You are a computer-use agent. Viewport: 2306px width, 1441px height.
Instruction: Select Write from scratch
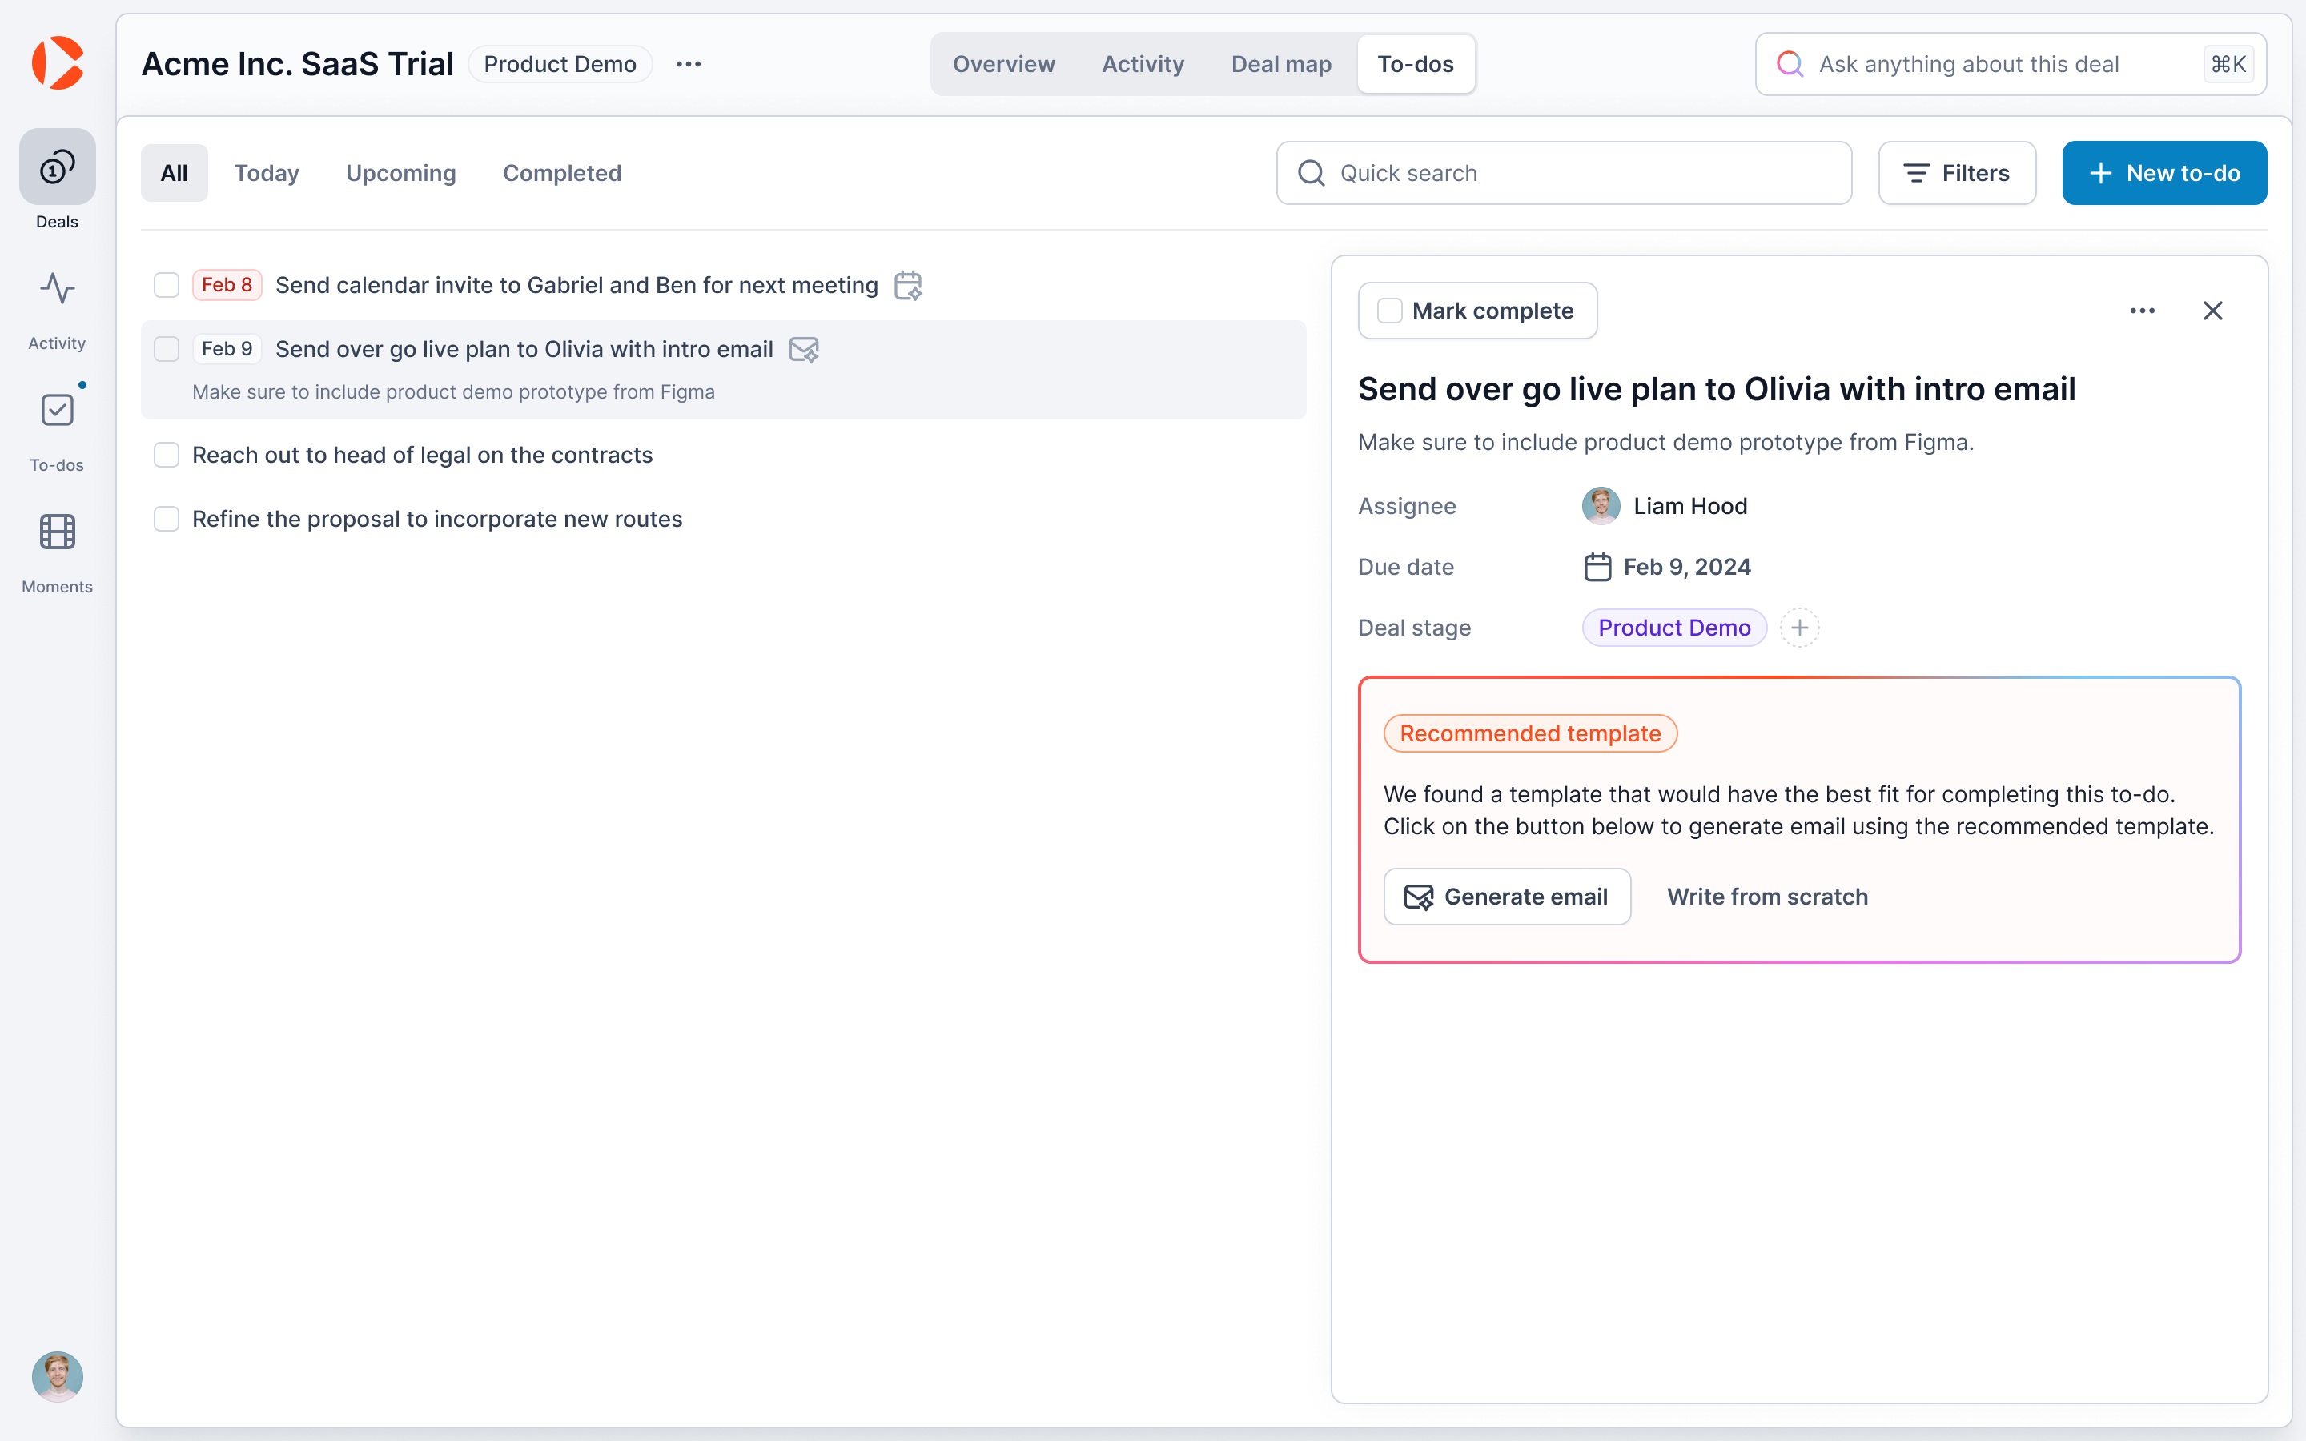1766,896
